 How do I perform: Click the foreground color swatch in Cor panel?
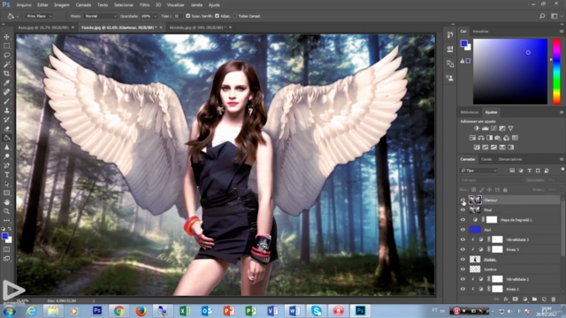coord(464,43)
